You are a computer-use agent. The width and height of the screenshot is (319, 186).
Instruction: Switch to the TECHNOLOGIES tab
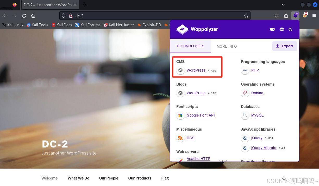[190, 46]
